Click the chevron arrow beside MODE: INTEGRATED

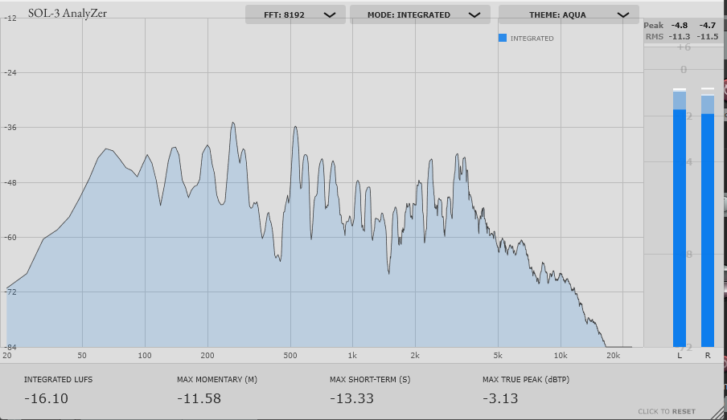[474, 14]
